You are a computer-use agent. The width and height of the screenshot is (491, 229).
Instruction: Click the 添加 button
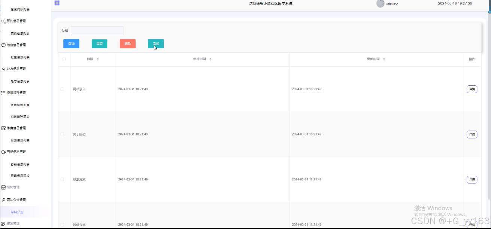(156, 44)
